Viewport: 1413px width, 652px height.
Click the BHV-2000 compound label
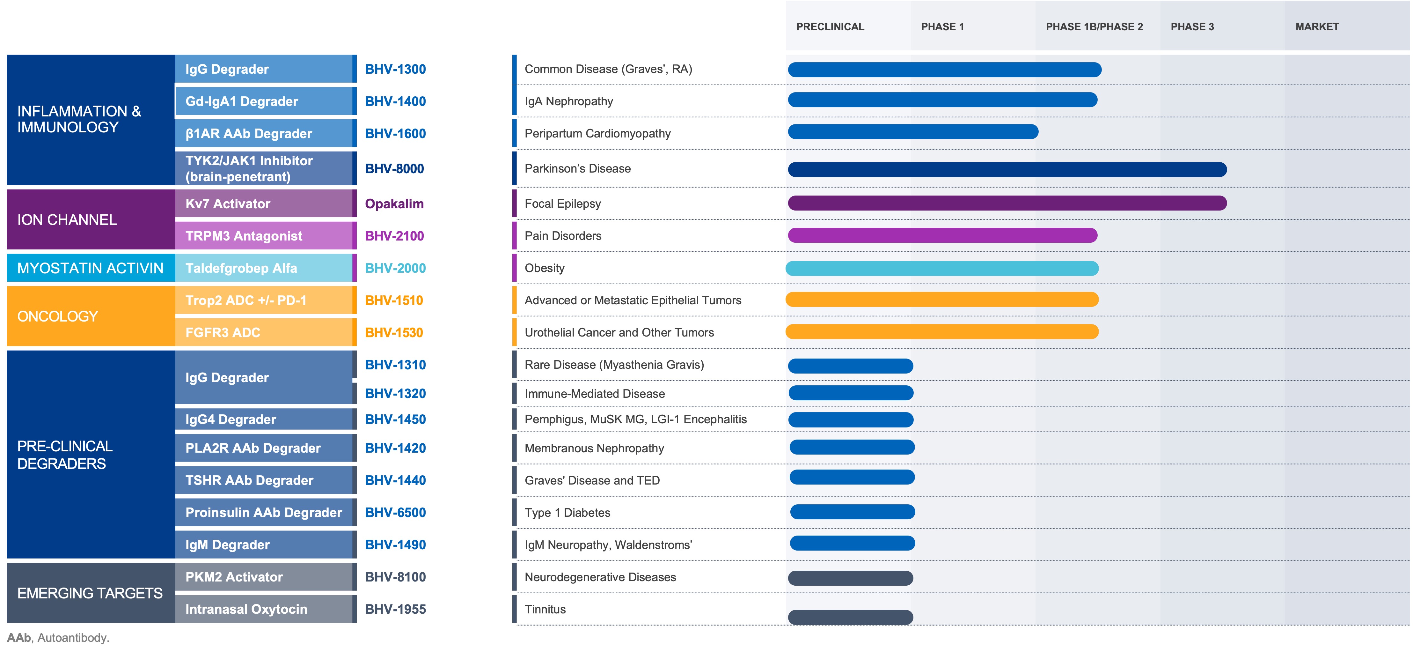(395, 268)
